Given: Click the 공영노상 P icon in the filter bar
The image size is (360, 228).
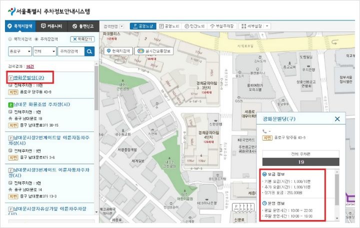Looking at the screenshot, I should [x=135, y=26].
